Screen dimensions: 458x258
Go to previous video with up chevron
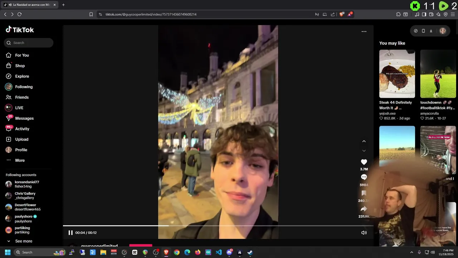coord(364,141)
